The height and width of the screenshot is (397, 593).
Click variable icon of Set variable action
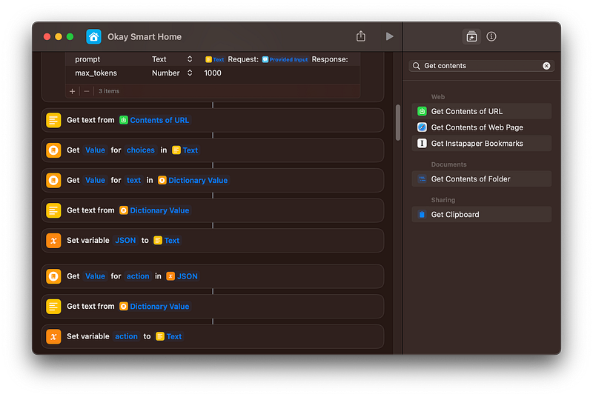pos(53,336)
